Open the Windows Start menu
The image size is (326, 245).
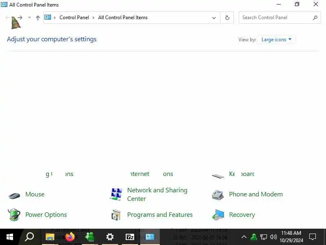tap(10, 237)
